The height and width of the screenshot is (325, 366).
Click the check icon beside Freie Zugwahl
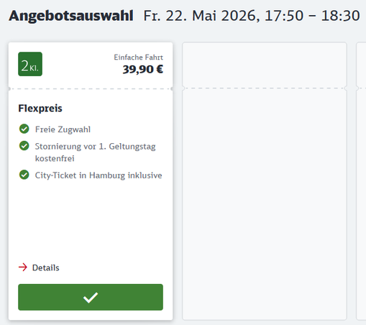[x=24, y=129]
